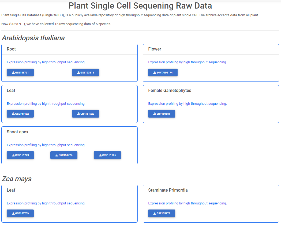Image resolution: width=281 pixels, height=225 pixels.
Task: Click the E-MTAB-9174 Flower download button
Action: tap(163, 72)
